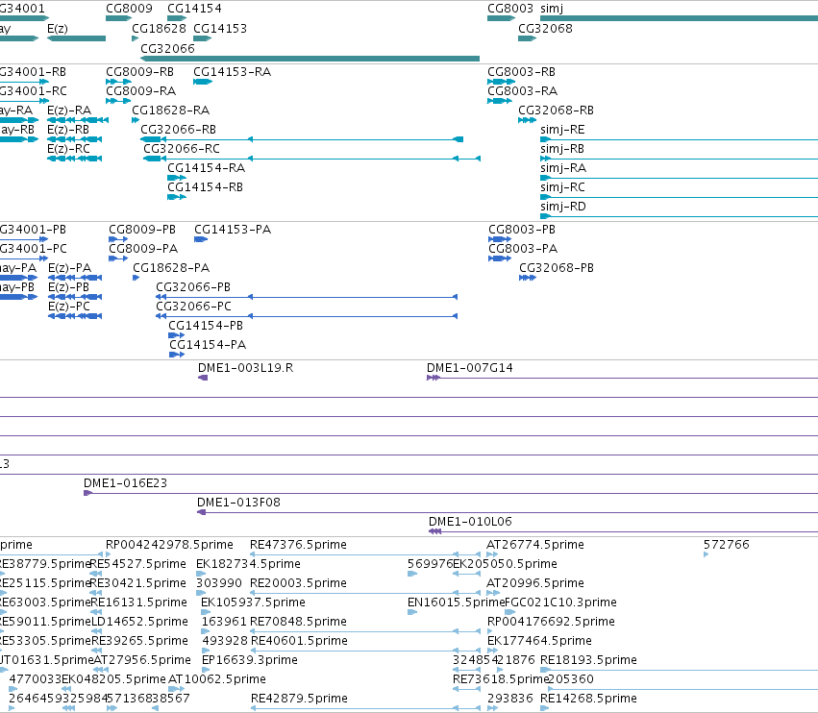Select the CG8009 gene feature
This screenshot has width=818, height=713.
pos(118,18)
